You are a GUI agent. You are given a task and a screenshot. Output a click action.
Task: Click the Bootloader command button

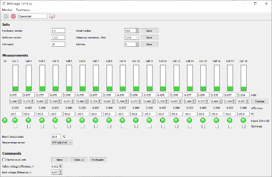(x=98, y=160)
